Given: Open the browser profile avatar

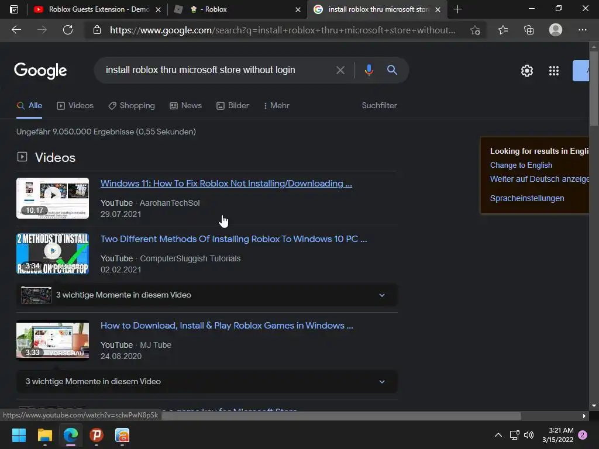Looking at the screenshot, I should coord(556,30).
